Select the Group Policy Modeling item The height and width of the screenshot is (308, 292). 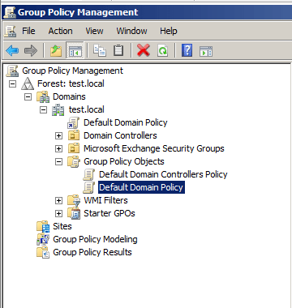coord(95,239)
